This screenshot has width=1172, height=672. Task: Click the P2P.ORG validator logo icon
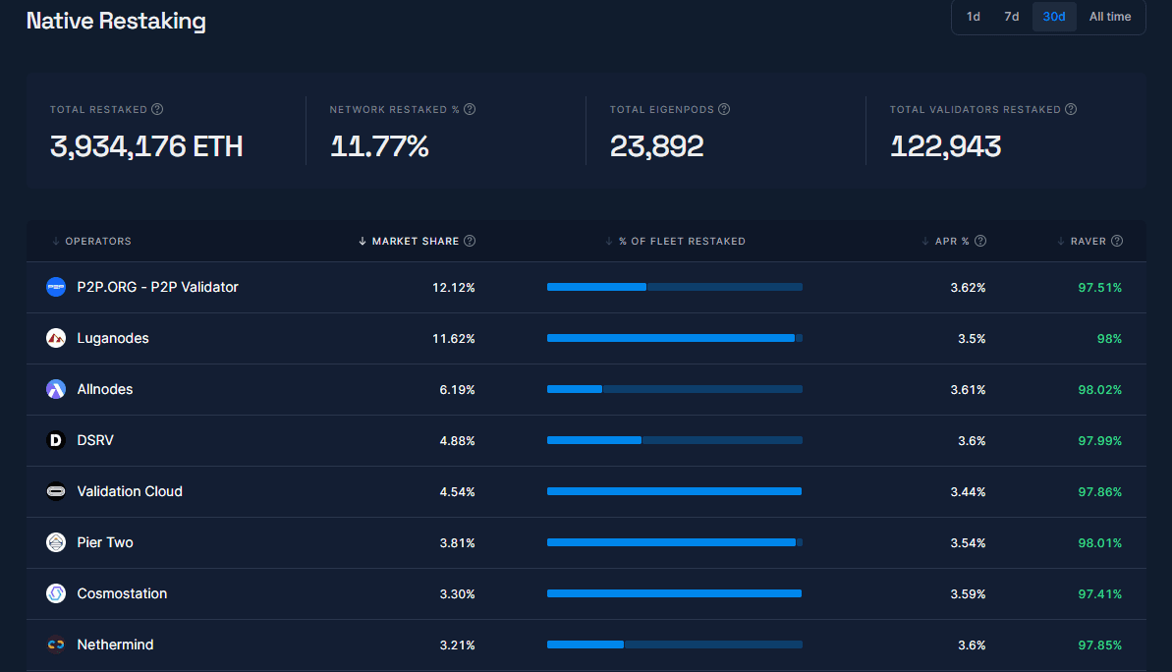pyautogui.click(x=56, y=287)
